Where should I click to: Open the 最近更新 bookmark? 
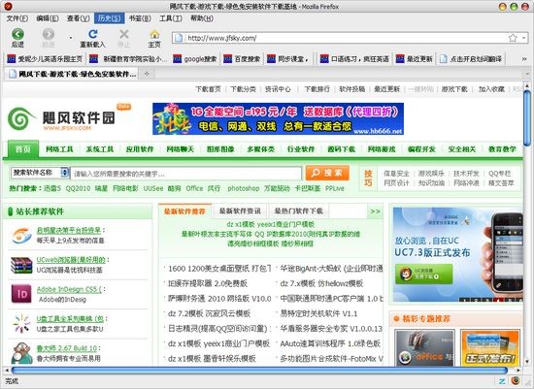click(415, 59)
